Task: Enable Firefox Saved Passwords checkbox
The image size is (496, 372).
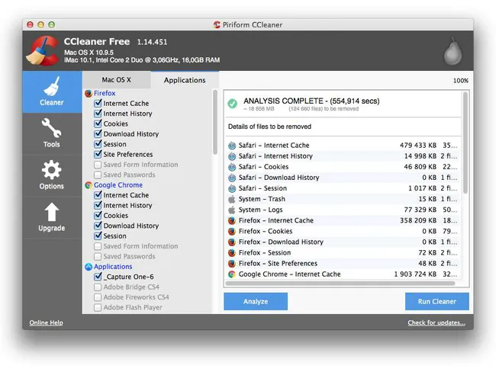Action: tap(98, 175)
